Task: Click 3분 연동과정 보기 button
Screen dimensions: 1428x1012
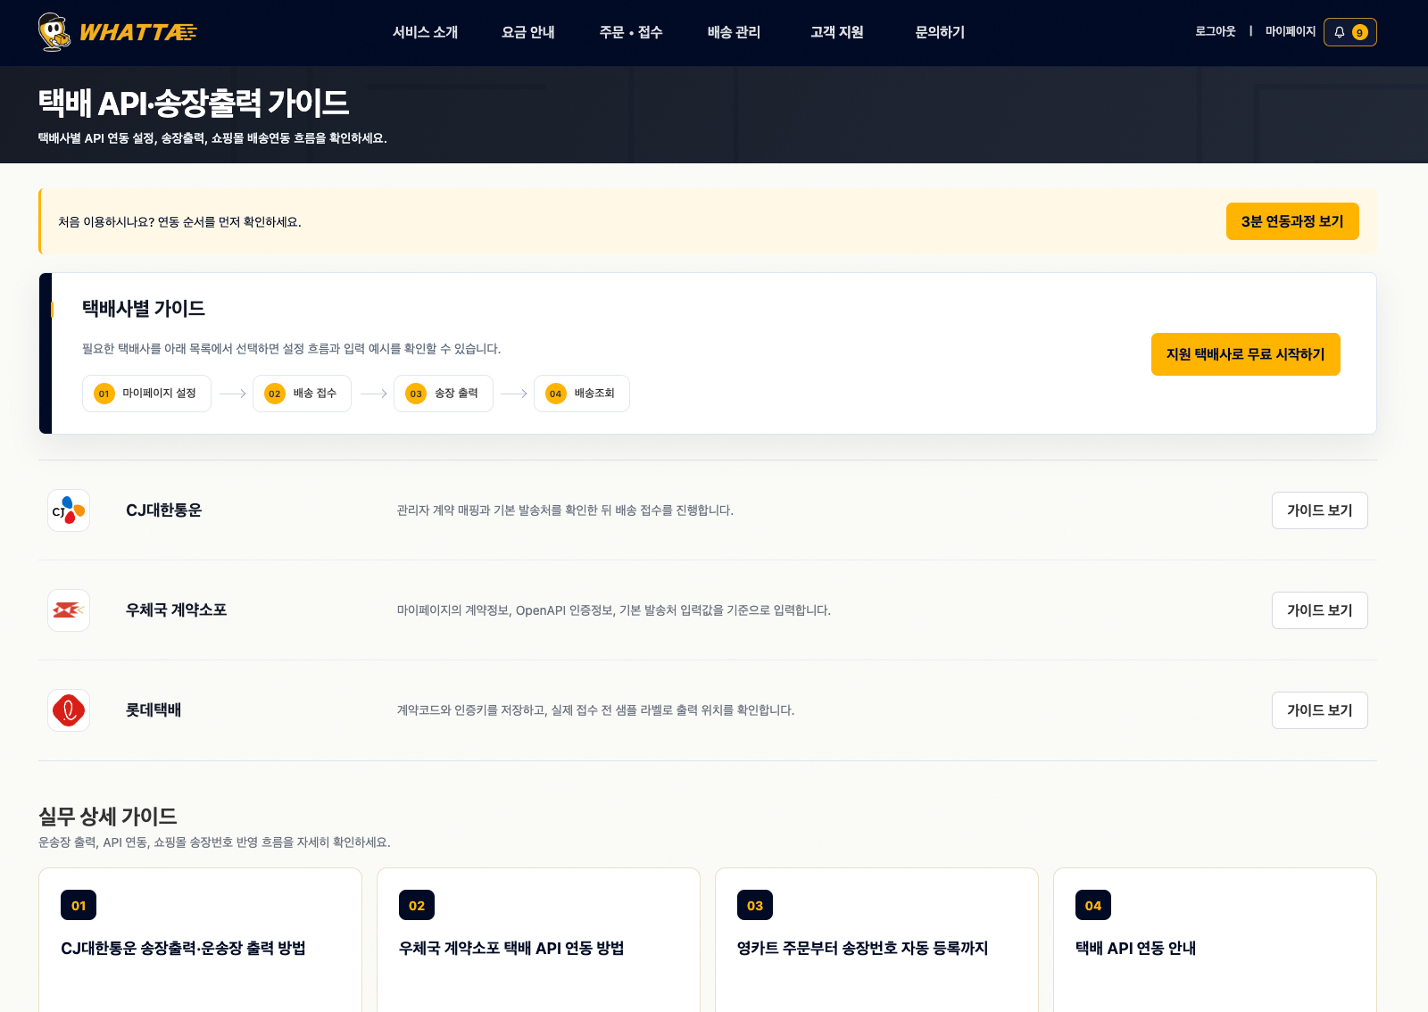Action: (x=1292, y=221)
